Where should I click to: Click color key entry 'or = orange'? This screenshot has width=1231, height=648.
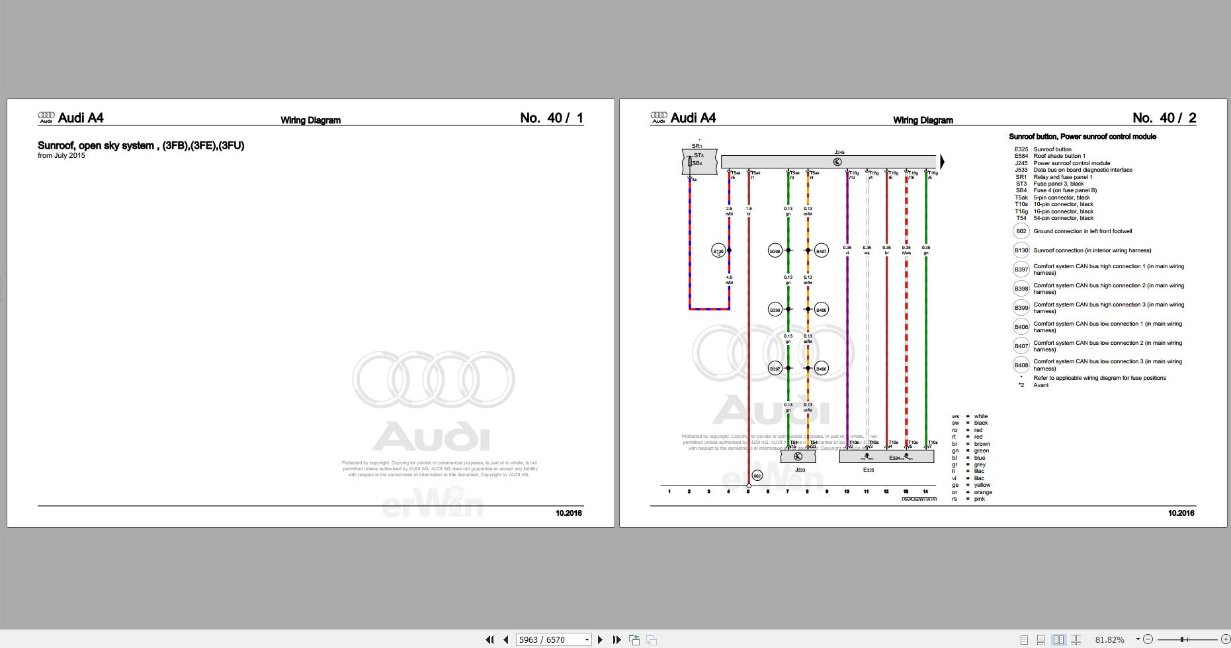coord(972,492)
